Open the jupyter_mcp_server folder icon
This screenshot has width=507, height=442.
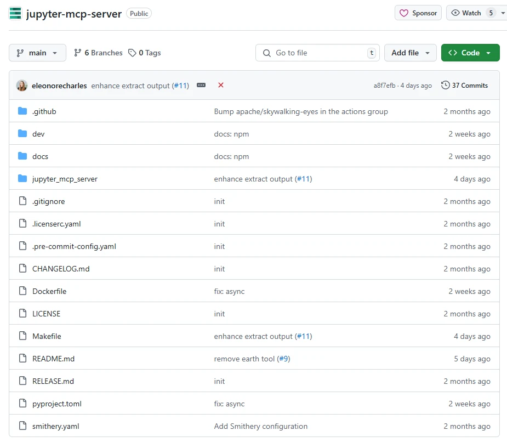22,179
